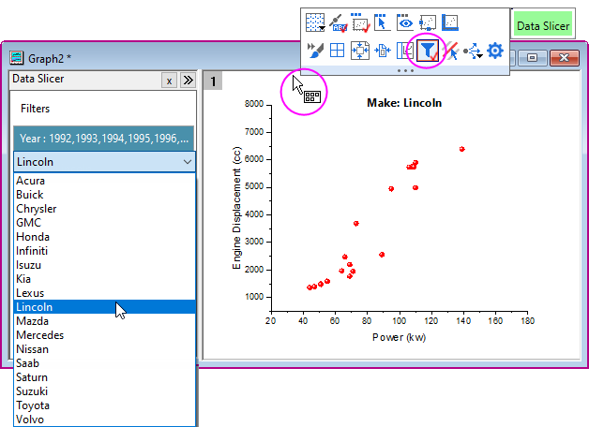Click the crossed-out pointer icon
Screen dimensions: 589x427
[450, 51]
